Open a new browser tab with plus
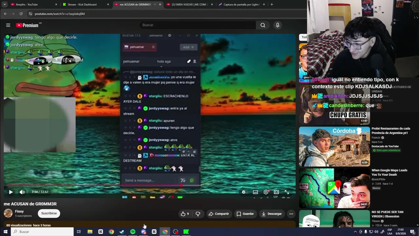 coord(272,5)
